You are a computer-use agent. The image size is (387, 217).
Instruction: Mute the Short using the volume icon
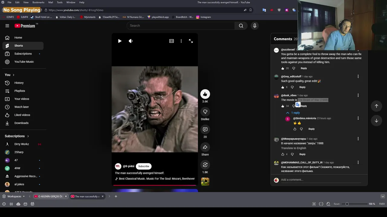(x=131, y=41)
